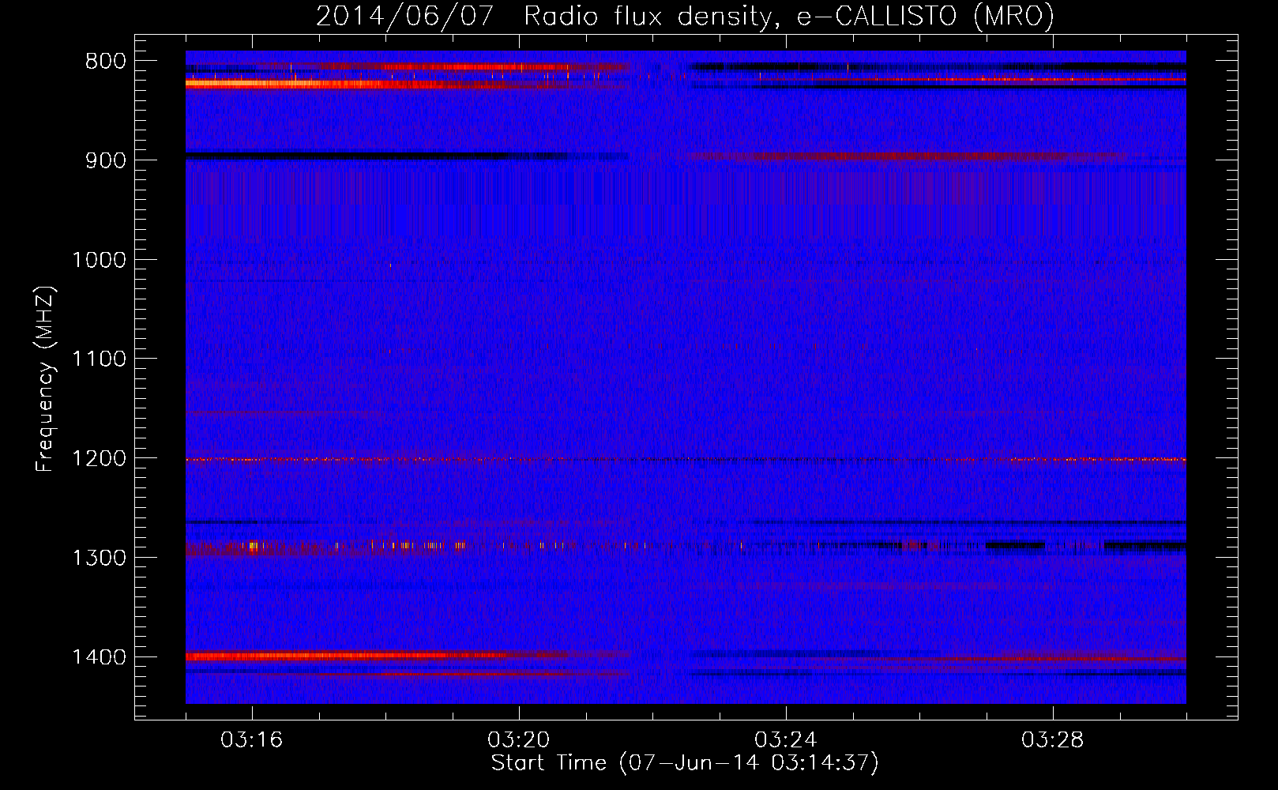Click the "1200" frequency tick label
Screen dimensions: 1278x790
100,459
